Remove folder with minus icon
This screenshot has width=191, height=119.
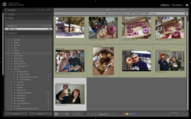48,18
